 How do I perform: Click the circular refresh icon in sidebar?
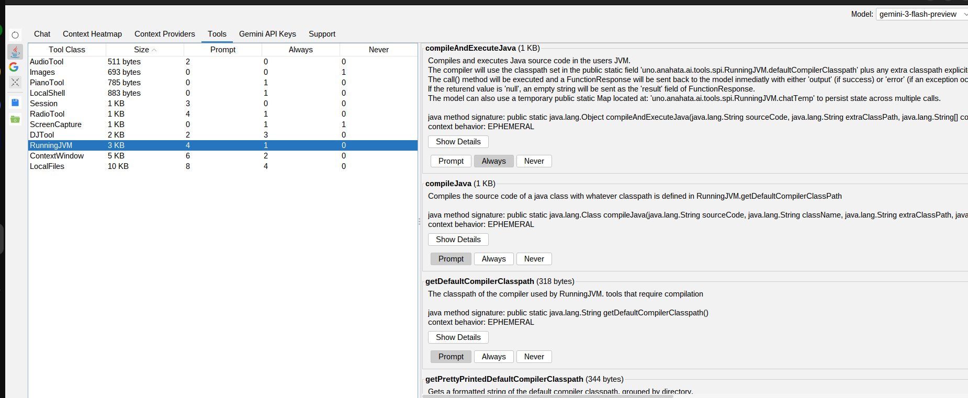click(15, 35)
